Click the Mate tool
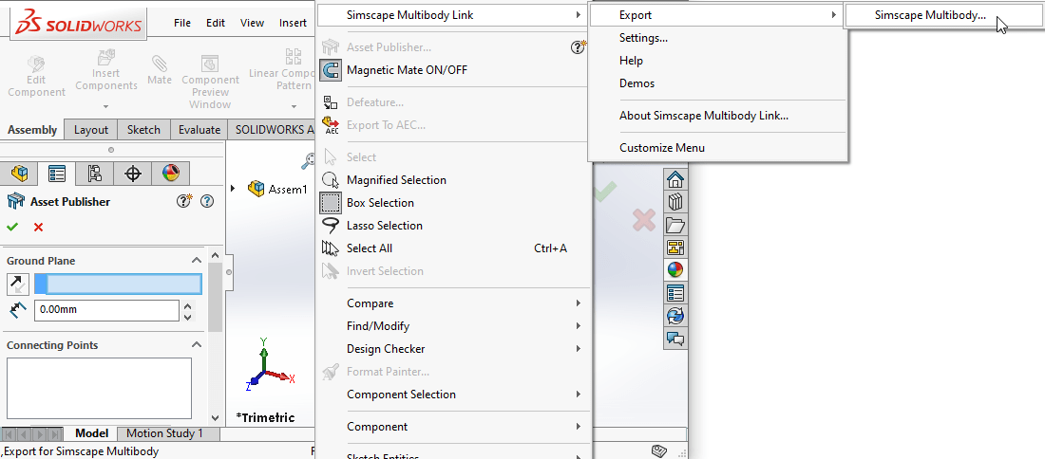The width and height of the screenshot is (1045, 459). (x=160, y=70)
